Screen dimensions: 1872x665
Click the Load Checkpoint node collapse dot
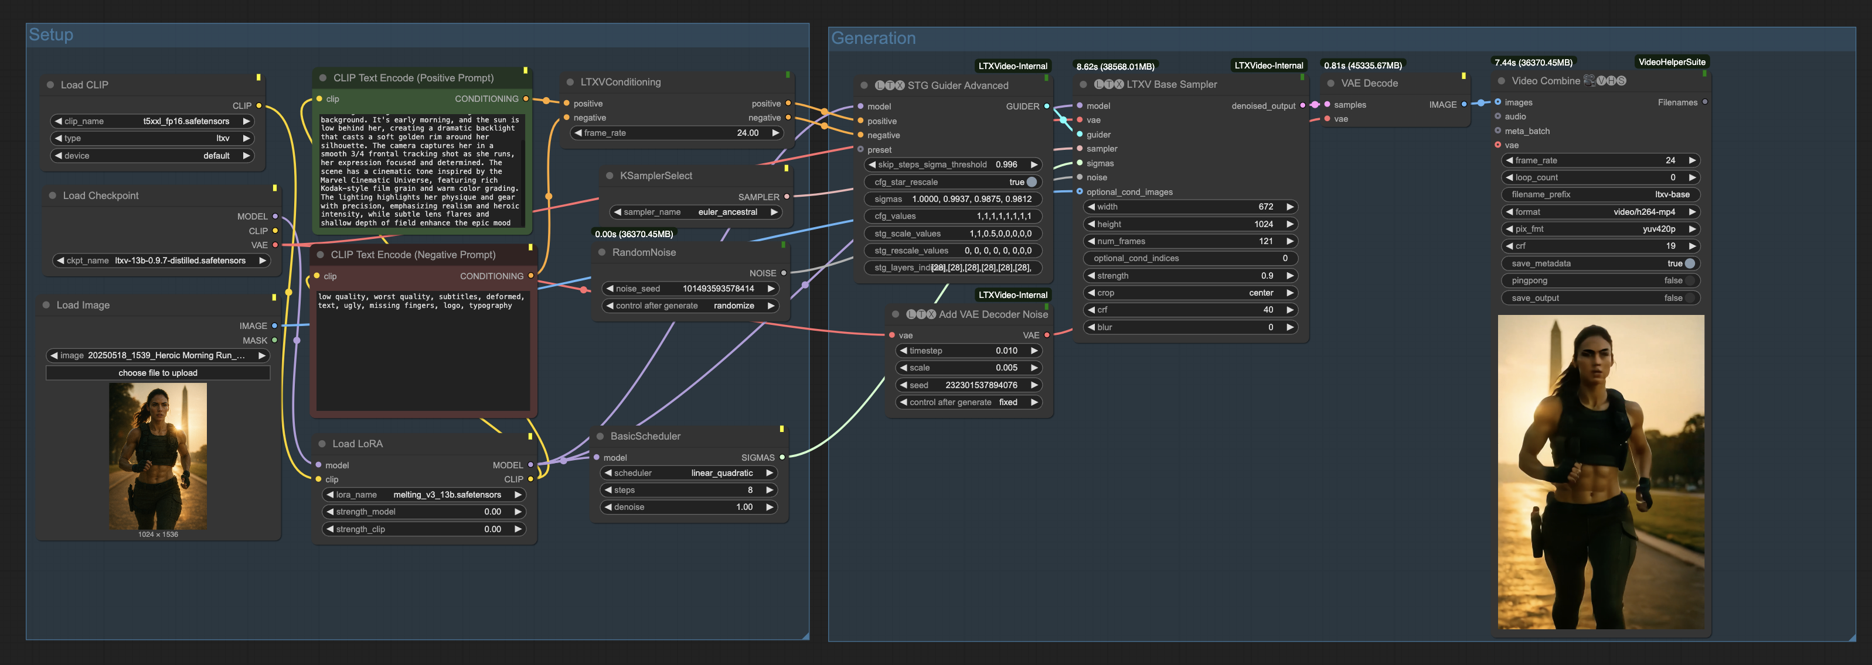pyautogui.click(x=52, y=196)
